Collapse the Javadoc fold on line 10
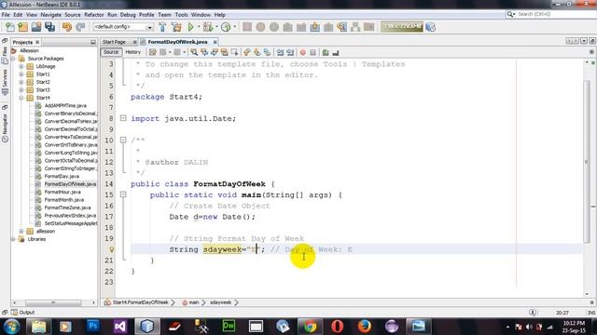The height and width of the screenshot is (335, 597). [x=123, y=141]
